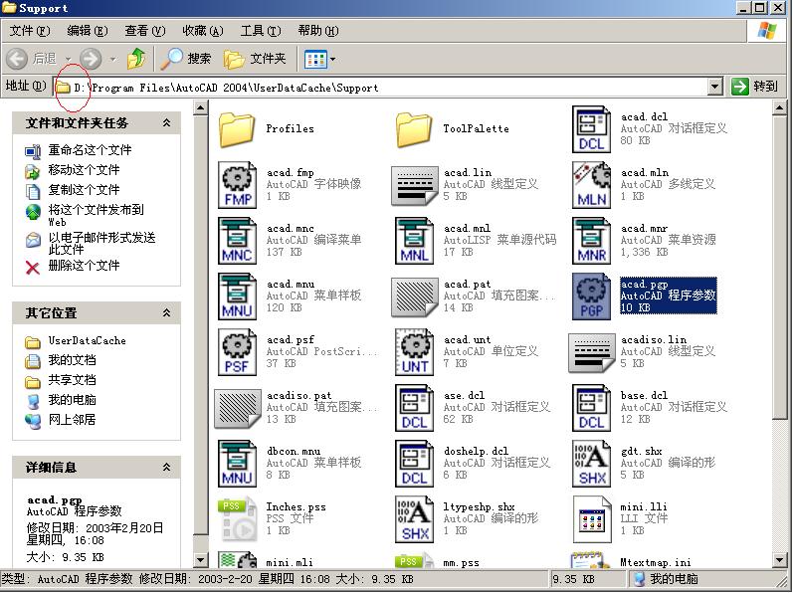
Task: Click 以电子邮件形式发送此文件 link
Action: coord(101,243)
